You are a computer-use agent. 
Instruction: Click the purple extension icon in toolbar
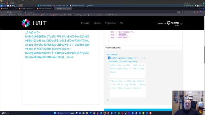(x=200, y=12)
